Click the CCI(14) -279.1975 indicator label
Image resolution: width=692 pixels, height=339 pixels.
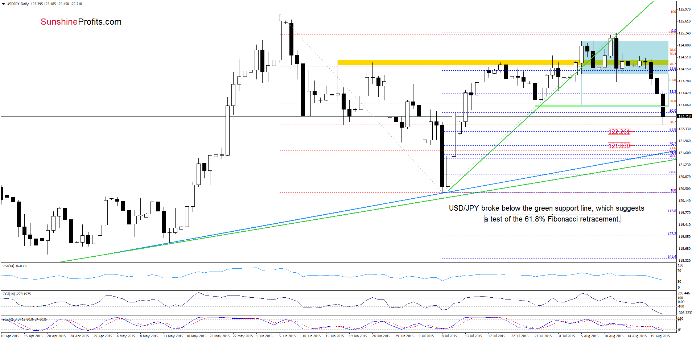[17, 294]
